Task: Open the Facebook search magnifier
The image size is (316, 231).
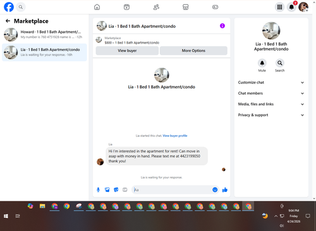Action: coord(21,7)
